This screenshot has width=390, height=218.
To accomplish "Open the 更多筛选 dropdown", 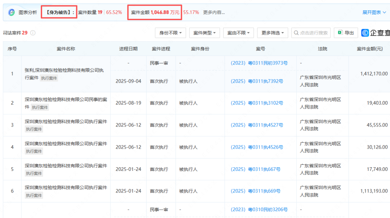I will [272, 33].
